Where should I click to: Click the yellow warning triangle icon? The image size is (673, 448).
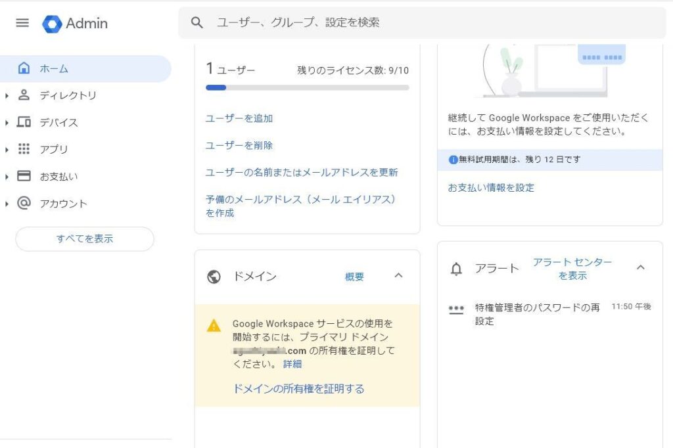(214, 326)
